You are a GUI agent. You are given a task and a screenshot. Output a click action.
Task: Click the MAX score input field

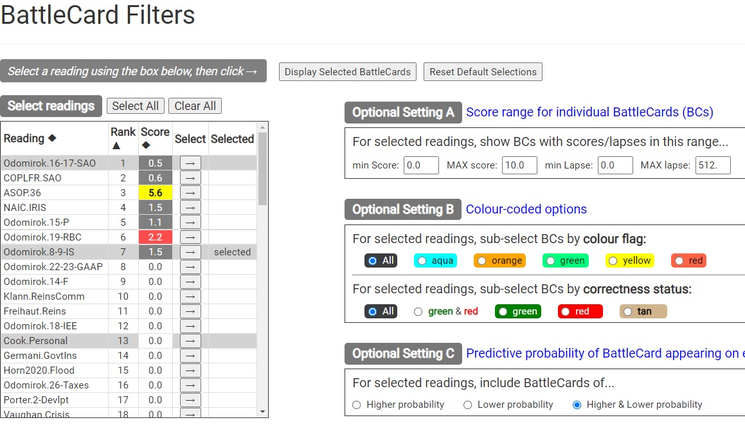(x=519, y=165)
